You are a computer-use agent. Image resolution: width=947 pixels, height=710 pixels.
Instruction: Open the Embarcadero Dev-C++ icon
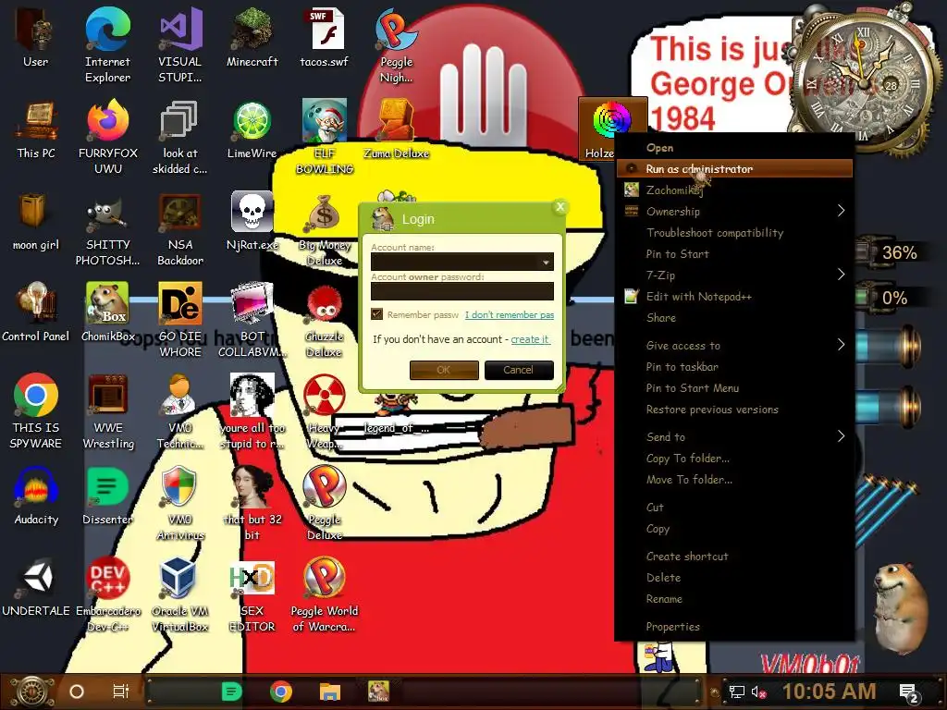coord(108,594)
